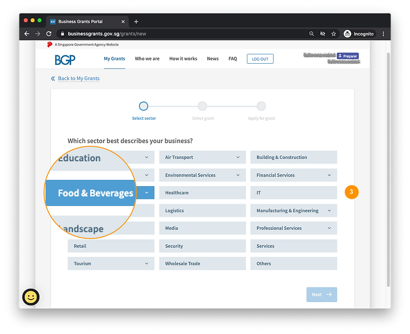Close the Business Grants Portal tab
This screenshot has width=410, height=334.
coord(123,22)
